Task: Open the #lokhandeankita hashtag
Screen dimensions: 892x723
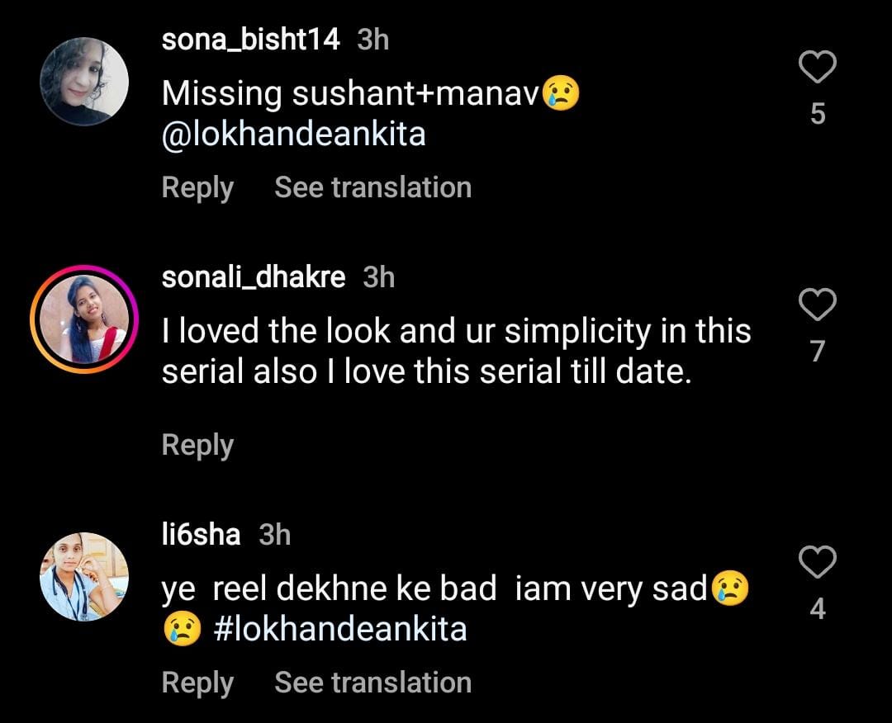Action: (x=339, y=630)
